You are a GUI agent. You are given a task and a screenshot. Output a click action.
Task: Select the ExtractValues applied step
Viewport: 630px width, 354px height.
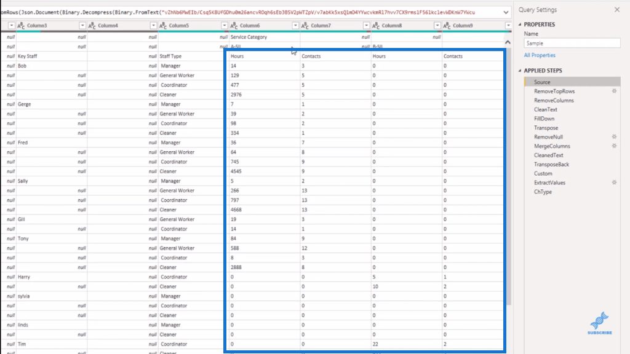point(549,183)
